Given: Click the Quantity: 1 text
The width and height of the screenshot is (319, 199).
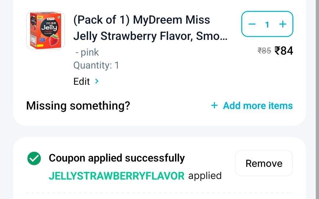Looking at the screenshot, I should pos(96,66).
